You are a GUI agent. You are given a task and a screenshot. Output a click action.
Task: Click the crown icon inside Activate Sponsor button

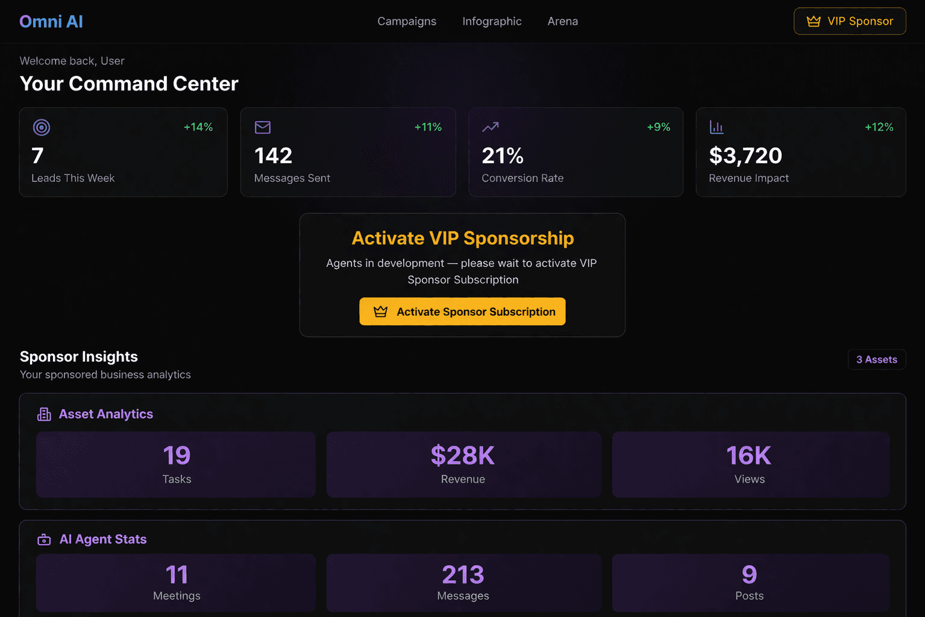[x=381, y=312]
